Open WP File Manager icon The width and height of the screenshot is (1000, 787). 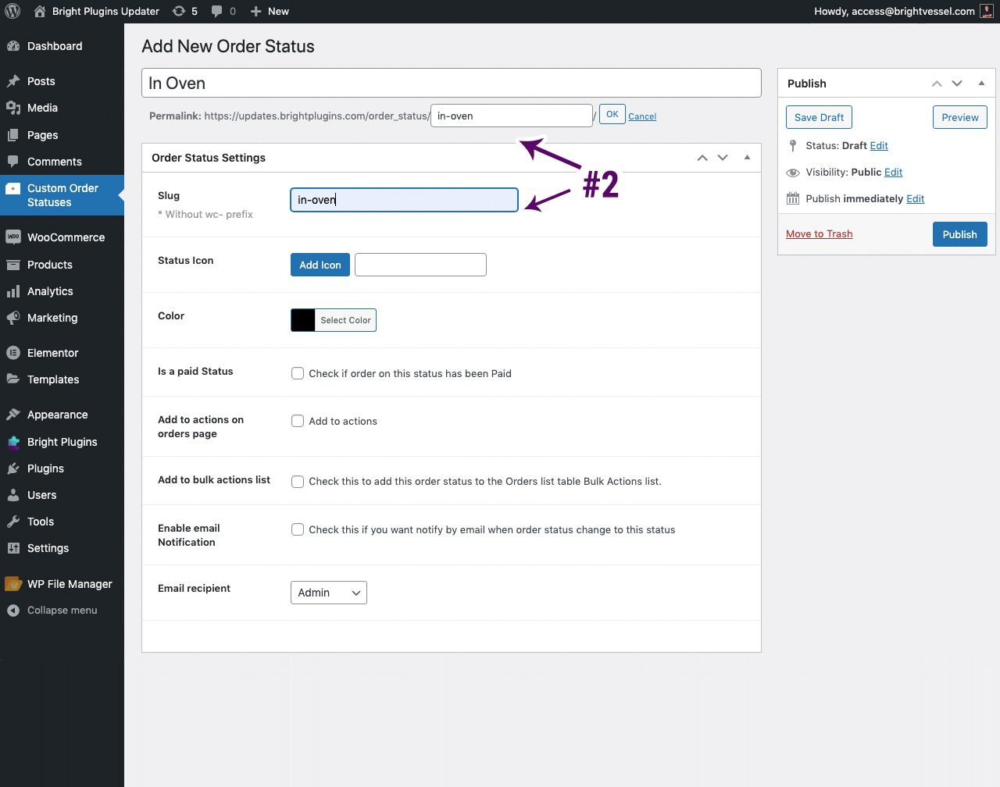tap(13, 584)
